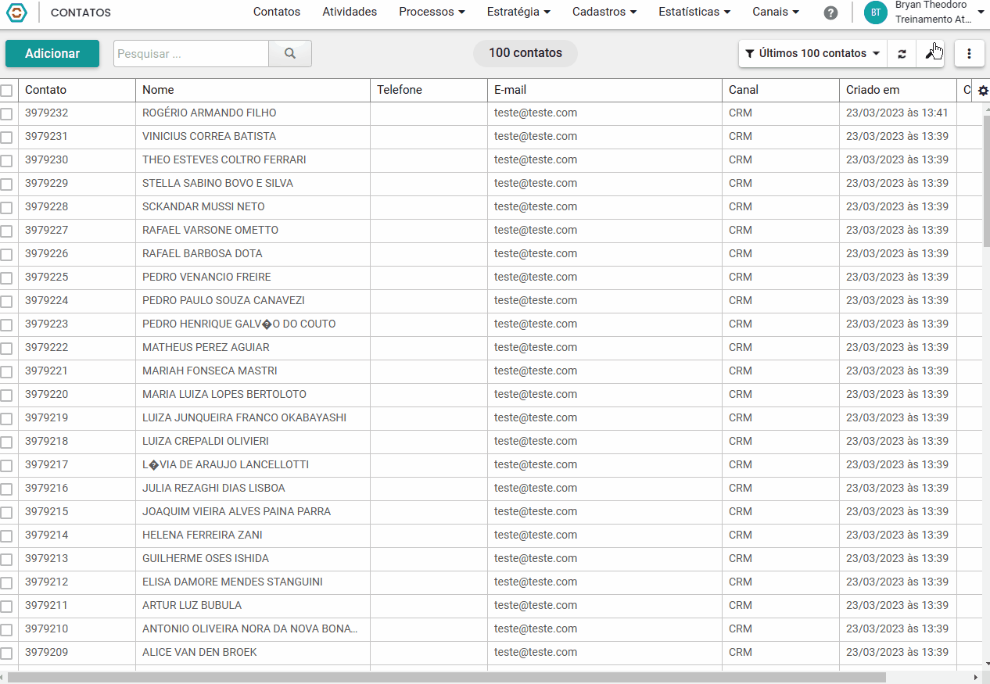This screenshot has height=684, width=990.
Task: Expand the Processos menu
Action: (x=432, y=12)
